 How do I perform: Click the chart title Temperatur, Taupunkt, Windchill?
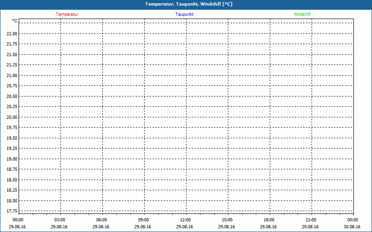coord(189,4)
